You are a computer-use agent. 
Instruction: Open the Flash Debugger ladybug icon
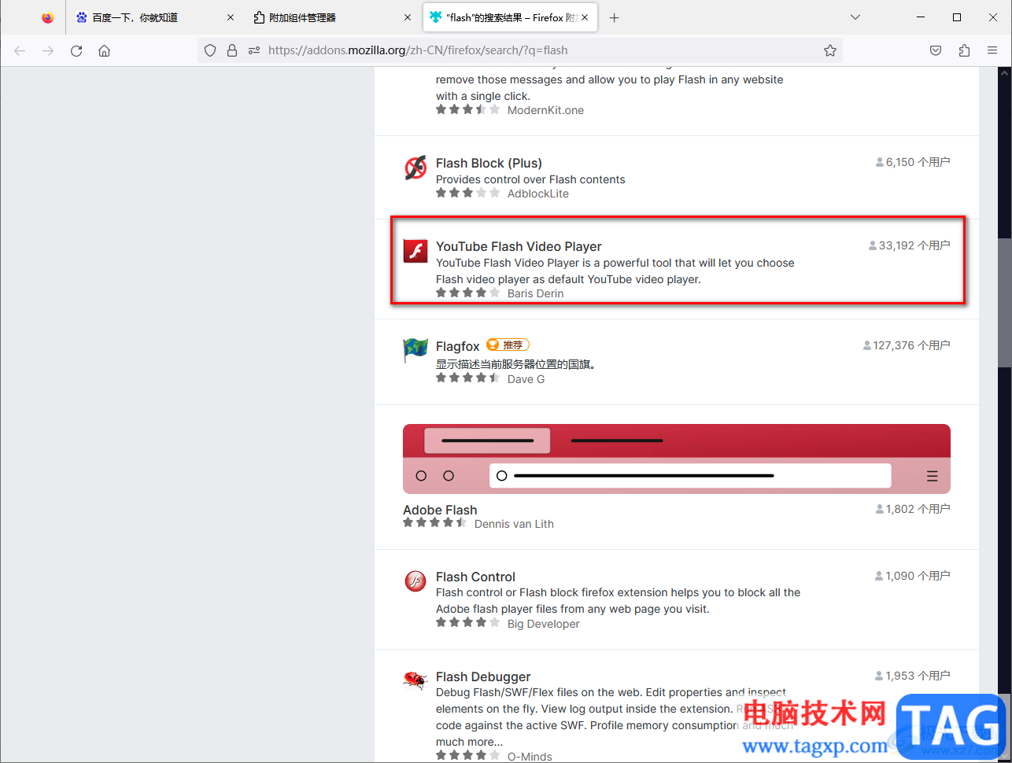coord(416,680)
